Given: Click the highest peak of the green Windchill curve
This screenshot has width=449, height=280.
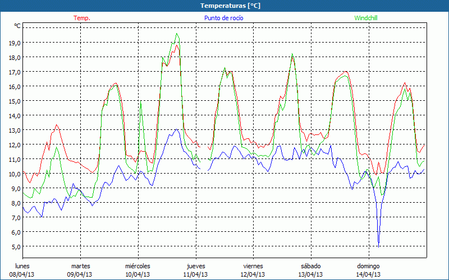Looking at the screenshot, I should pos(177,34).
